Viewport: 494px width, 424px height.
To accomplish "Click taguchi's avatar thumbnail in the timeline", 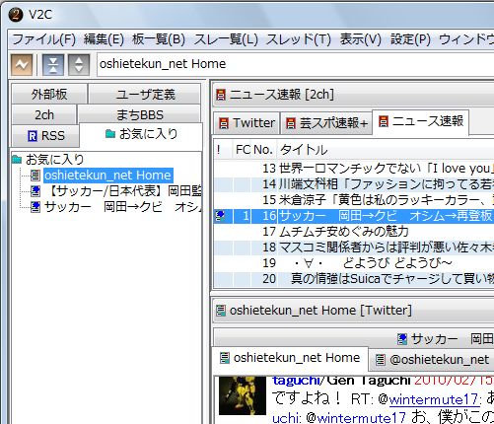I will [x=243, y=395].
